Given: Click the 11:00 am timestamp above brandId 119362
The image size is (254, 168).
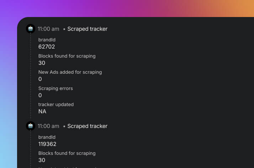Looking at the screenshot, I should coord(48,126).
